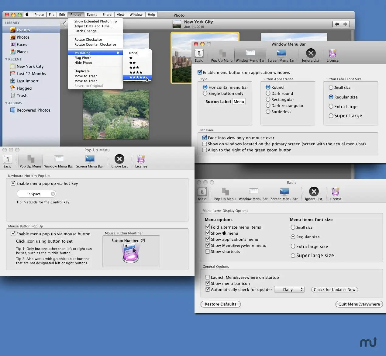Toggle Enable menu buttons on application windows
The width and height of the screenshot is (386, 356).
click(x=200, y=72)
